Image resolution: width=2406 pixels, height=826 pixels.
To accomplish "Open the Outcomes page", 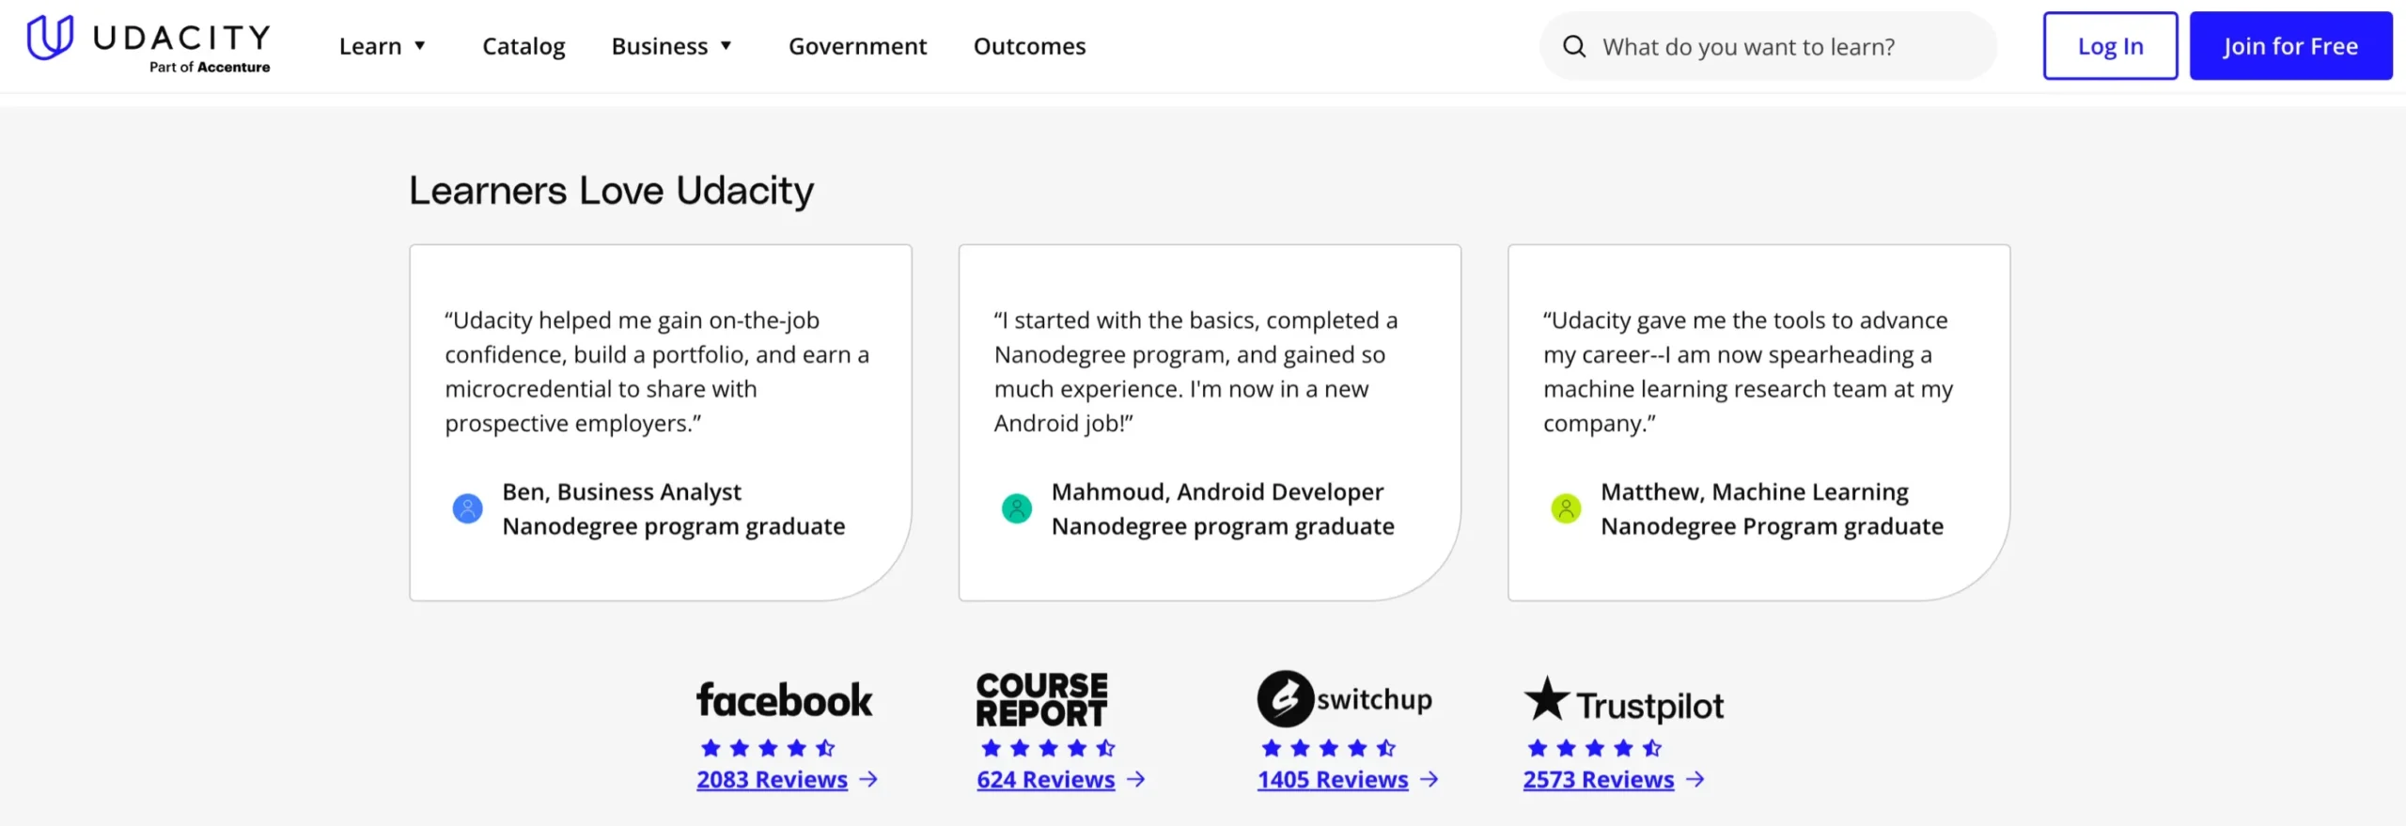I will 1029,46.
